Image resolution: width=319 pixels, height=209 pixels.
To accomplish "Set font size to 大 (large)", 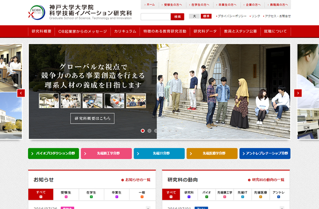I will coord(195,16).
